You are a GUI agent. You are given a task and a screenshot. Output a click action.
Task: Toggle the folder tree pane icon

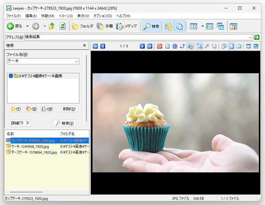click(169, 26)
